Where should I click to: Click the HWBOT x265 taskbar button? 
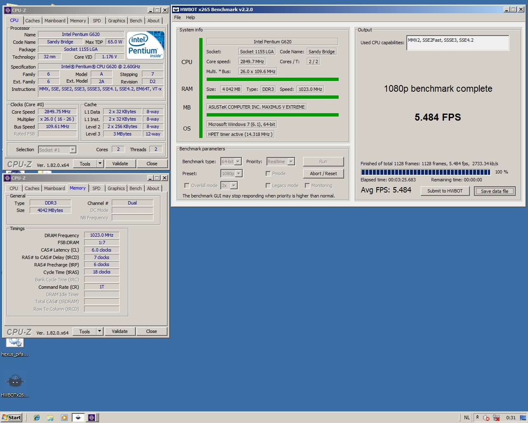pos(78,418)
